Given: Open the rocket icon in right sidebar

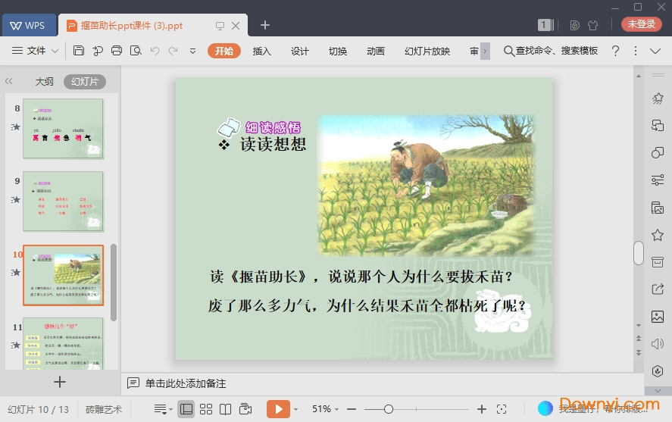Looking at the screenshot, I should click(x=658, y=98).
